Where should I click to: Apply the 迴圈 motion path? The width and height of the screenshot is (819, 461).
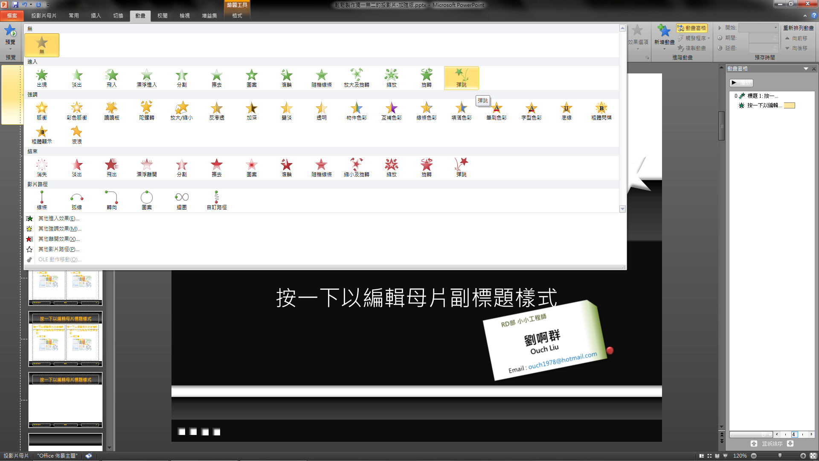[182, 201]
